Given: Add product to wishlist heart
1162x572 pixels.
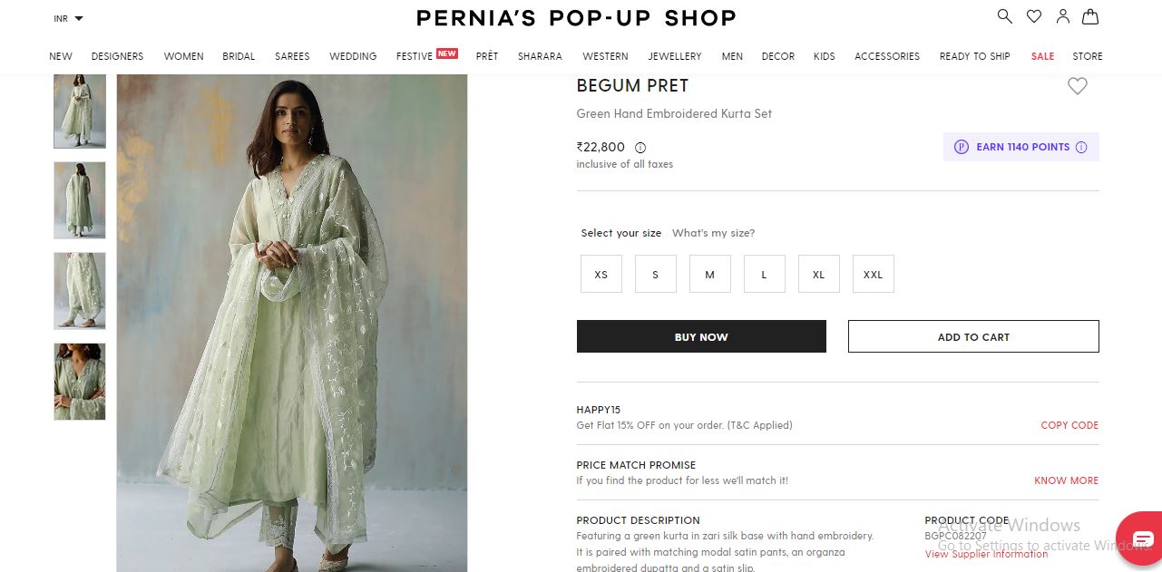Looking at the screenshot, I should (x=1077, y=86).
